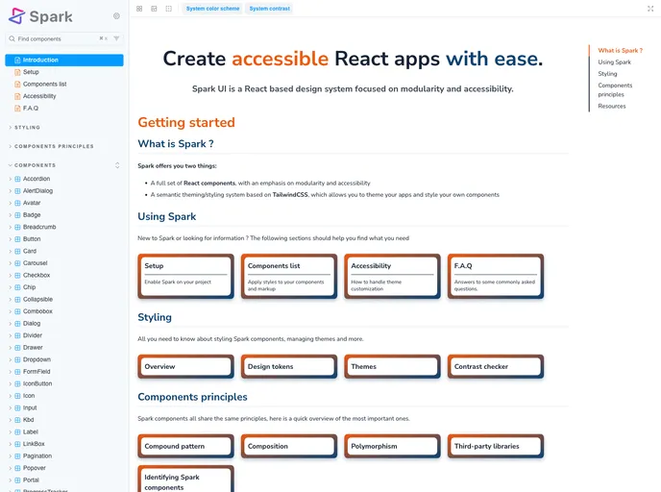Open the Composition card
The height and width of the screenshot is (492, 661).
pyautogui.click(x=289, y=447)
